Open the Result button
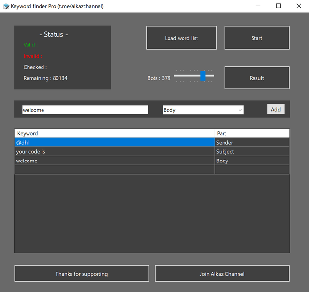Viewport: 309px width, 292px height. pos(256,78)
